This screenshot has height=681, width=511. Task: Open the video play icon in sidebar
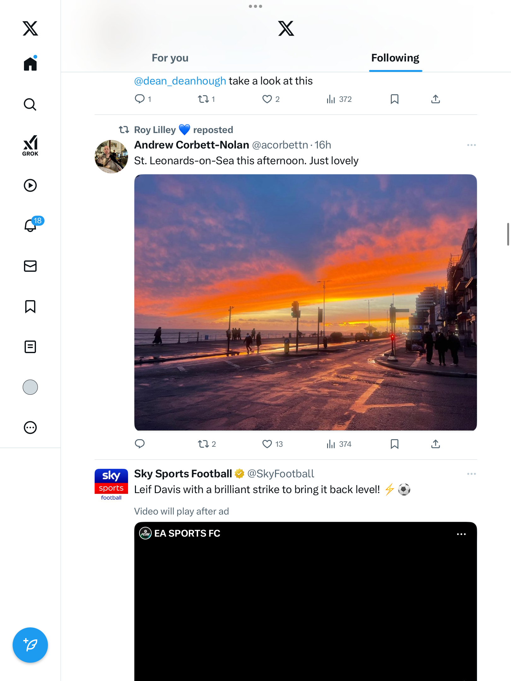30,185
